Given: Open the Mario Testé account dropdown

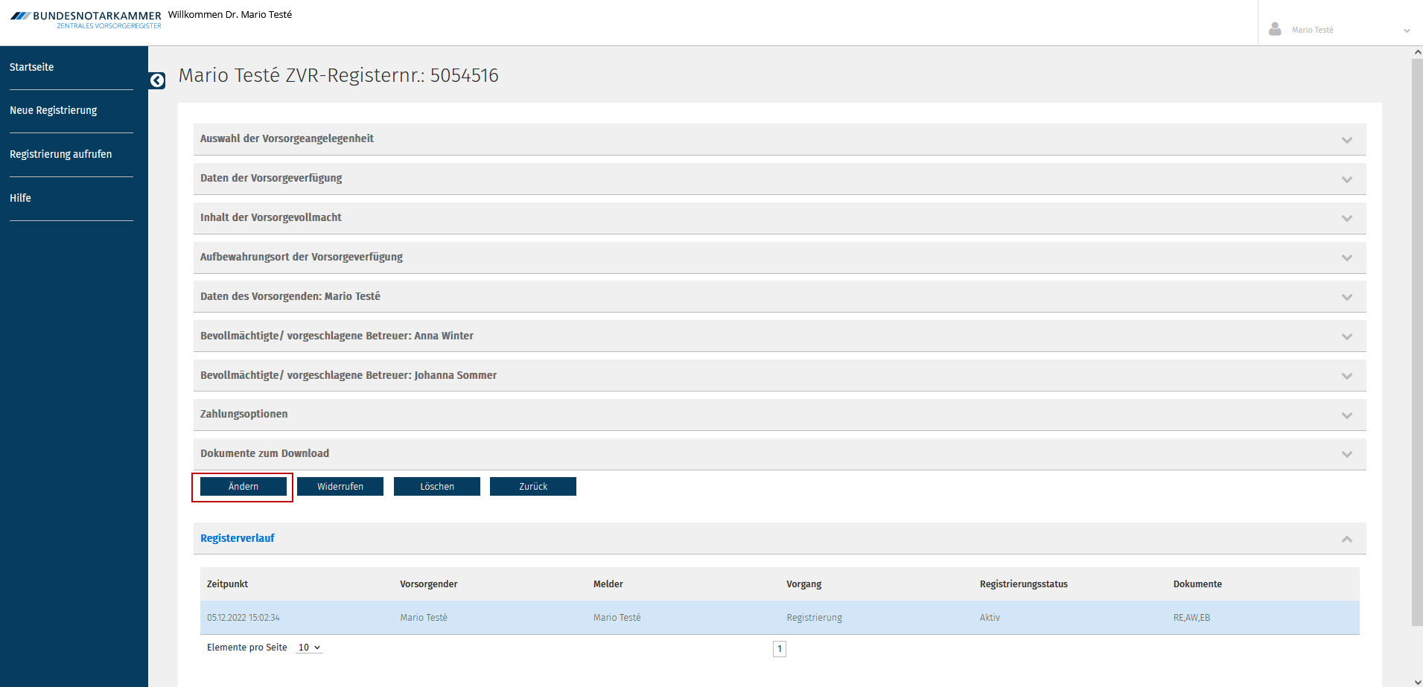Looking at the screenshot, I should pyautogui.click(x=1406, y=31).
